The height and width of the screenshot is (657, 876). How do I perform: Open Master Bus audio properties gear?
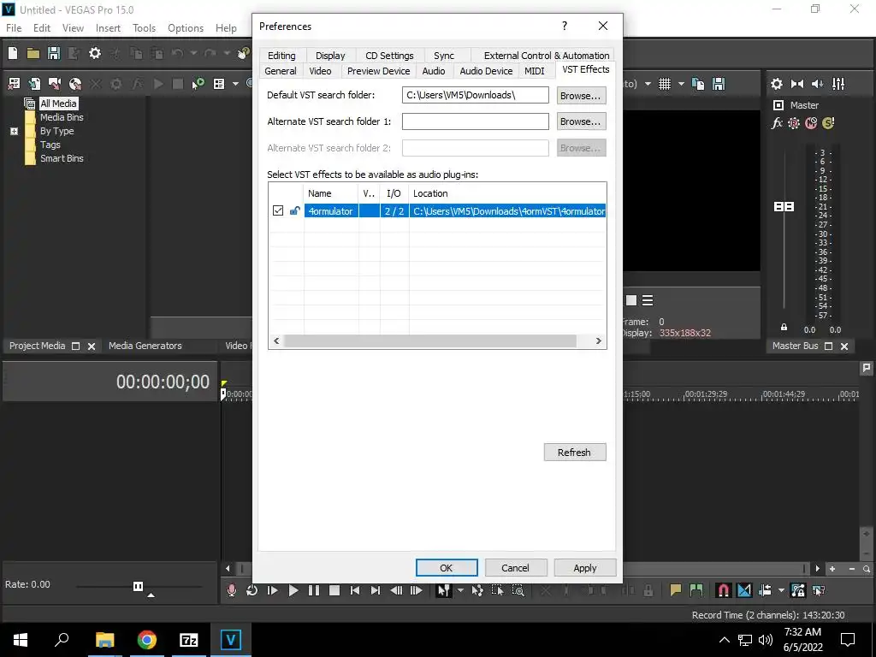[777, 84]
